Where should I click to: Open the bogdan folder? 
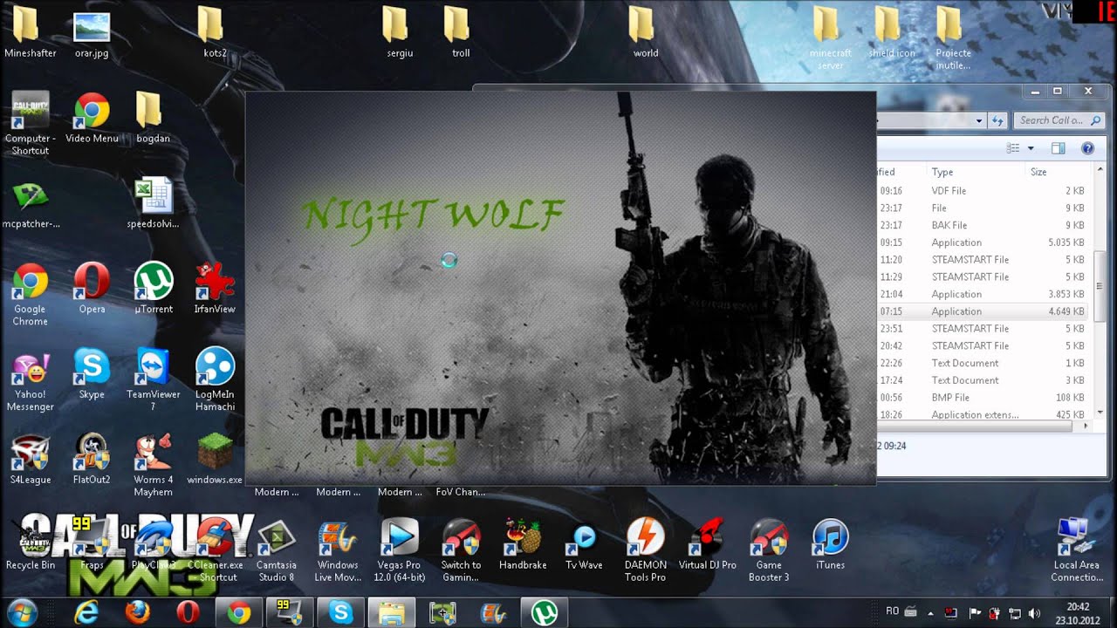(153, 119)
